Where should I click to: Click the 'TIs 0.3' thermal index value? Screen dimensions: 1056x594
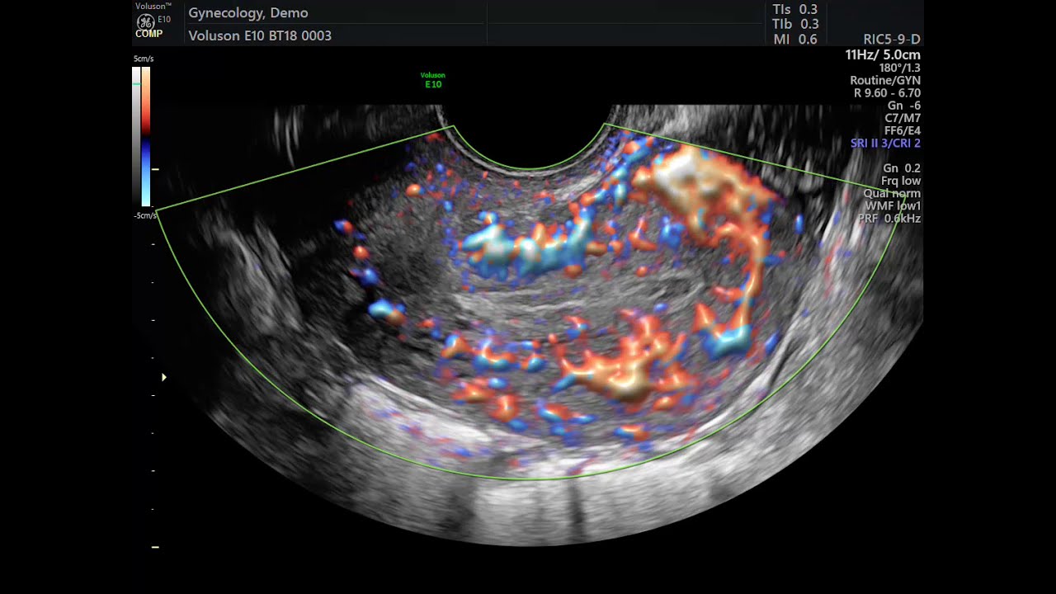point(795,9)
